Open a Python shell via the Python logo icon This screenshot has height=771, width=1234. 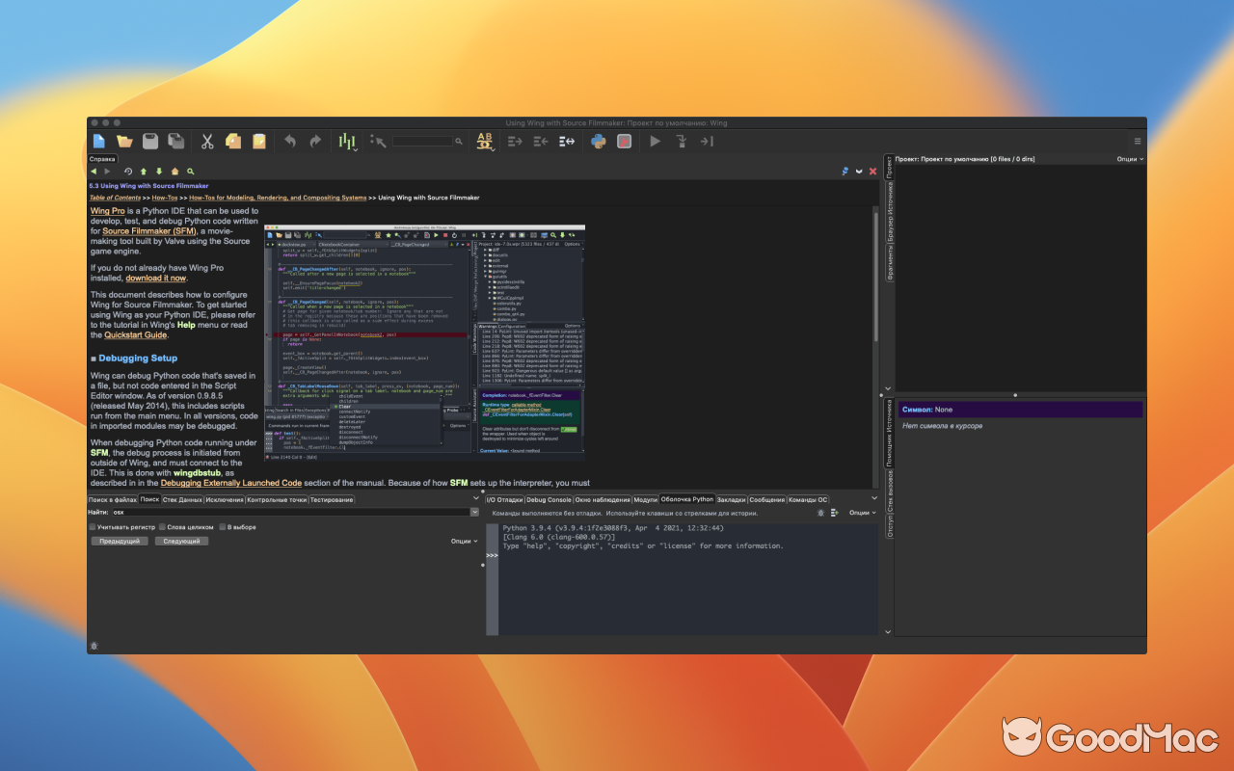[x=598, y=142]
